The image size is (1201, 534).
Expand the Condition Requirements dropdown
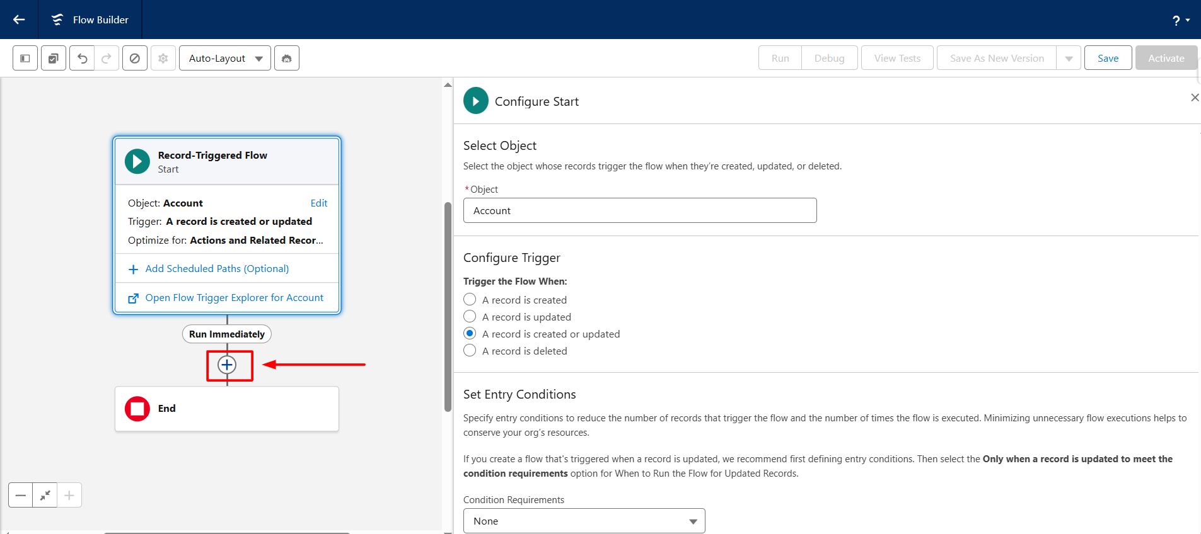coord(584,521)
